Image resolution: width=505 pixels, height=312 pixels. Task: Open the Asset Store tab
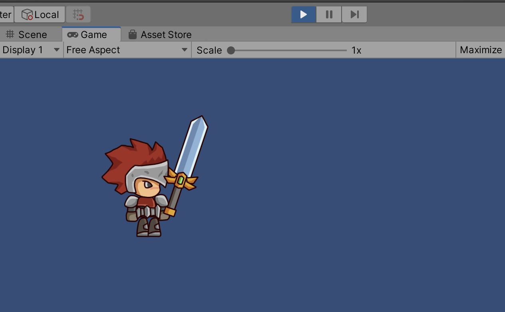(x=160, y=35)
